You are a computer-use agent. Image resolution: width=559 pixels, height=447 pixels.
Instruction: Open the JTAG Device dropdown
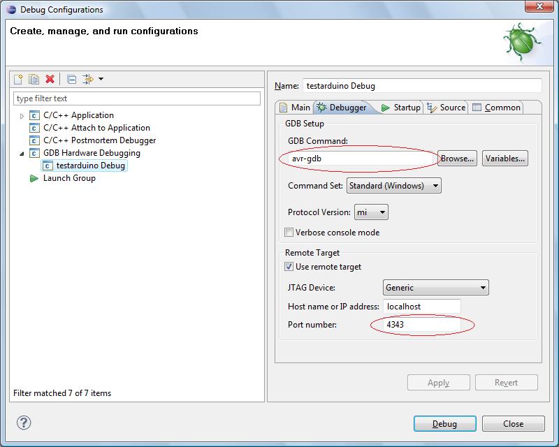pyautogui.click(x=436, y=287)
